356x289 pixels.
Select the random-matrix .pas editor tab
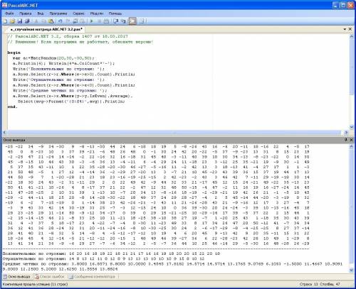(x=46, y=29)
